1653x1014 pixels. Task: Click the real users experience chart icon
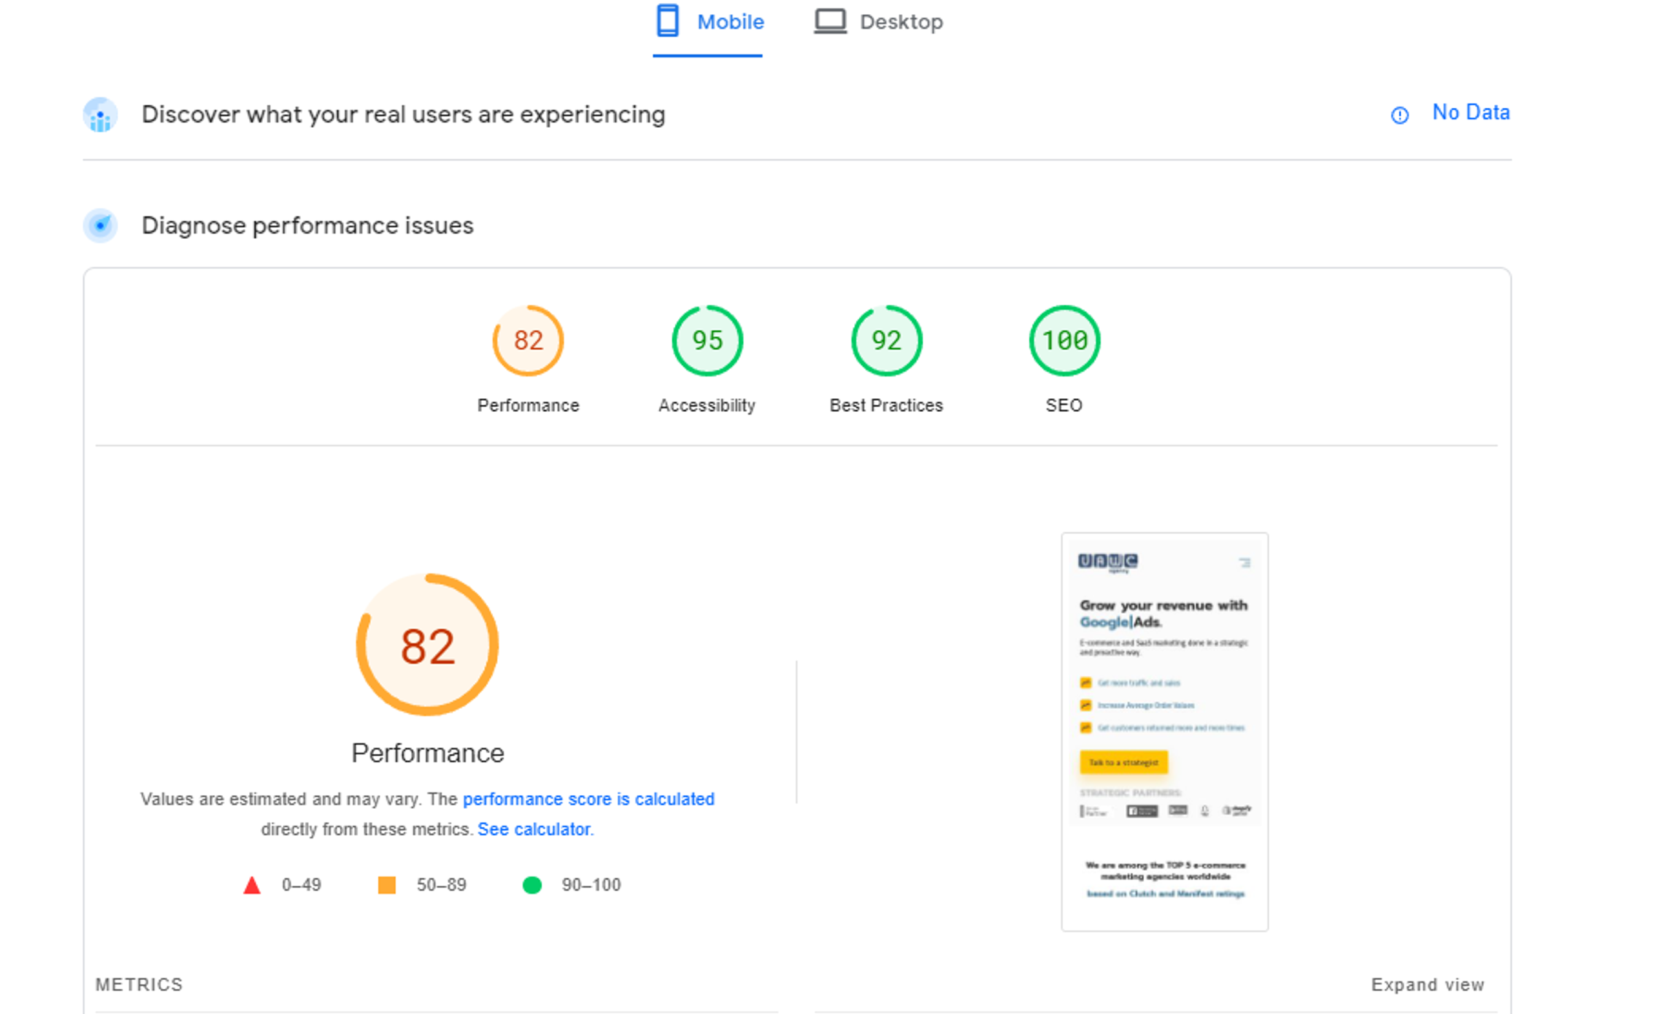(101, 116)
